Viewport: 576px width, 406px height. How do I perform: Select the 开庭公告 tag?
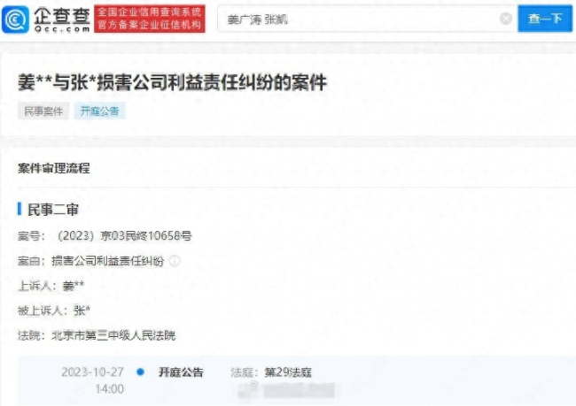coord(99,111)
